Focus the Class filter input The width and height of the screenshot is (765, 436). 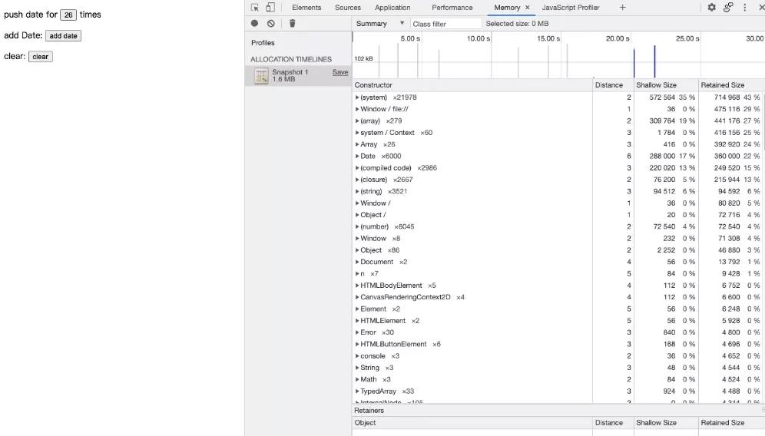tap(445, 23)
